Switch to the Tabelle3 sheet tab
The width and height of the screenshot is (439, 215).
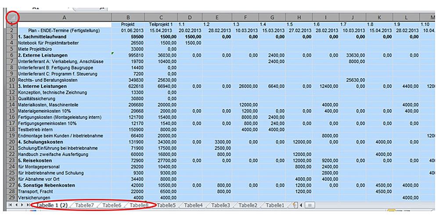220,205
